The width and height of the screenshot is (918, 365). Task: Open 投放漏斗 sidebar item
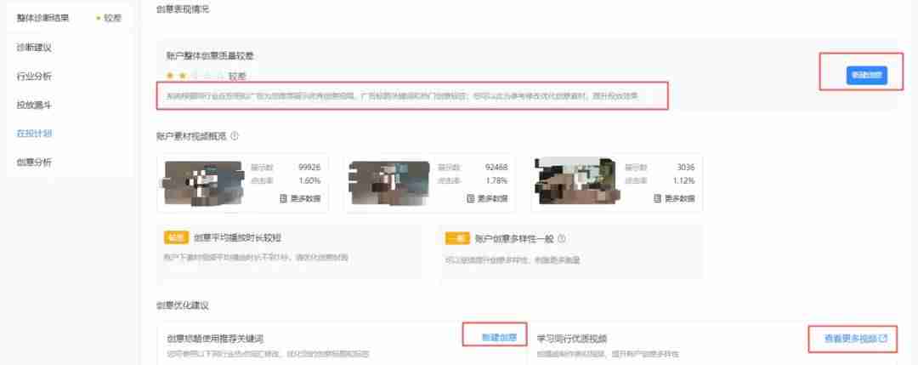pos(34,105)
